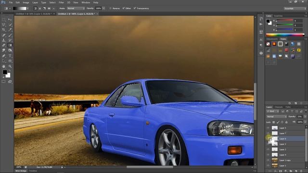Screen dimensions: 308x173
Task: Open the layer filter Kind dropdown
Action: click(273, 111)
